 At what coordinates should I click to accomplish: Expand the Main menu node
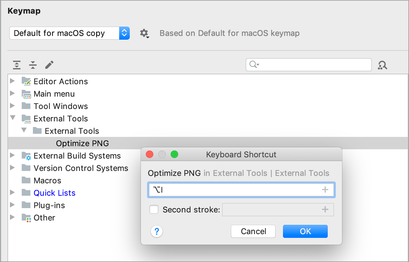click(12, 94)
